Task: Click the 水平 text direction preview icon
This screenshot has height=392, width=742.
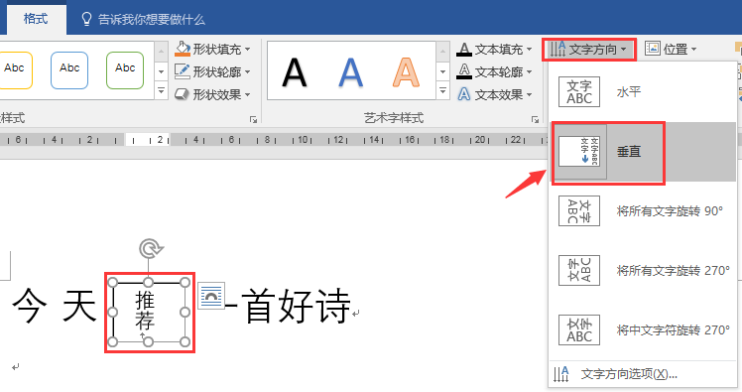Action: tap(579, 92)
